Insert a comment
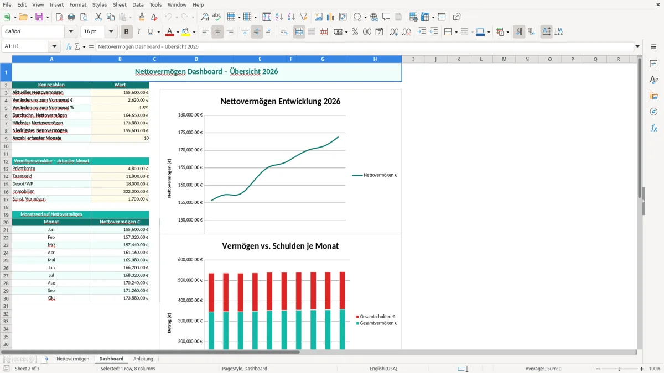664x373 pixels. pyautogui.click(x=386, y=17)
